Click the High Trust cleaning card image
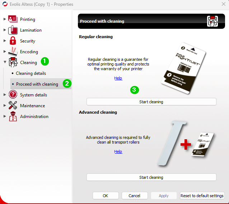 point(183,68)
